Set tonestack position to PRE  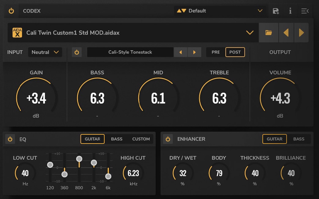click(x=216, y=52)
